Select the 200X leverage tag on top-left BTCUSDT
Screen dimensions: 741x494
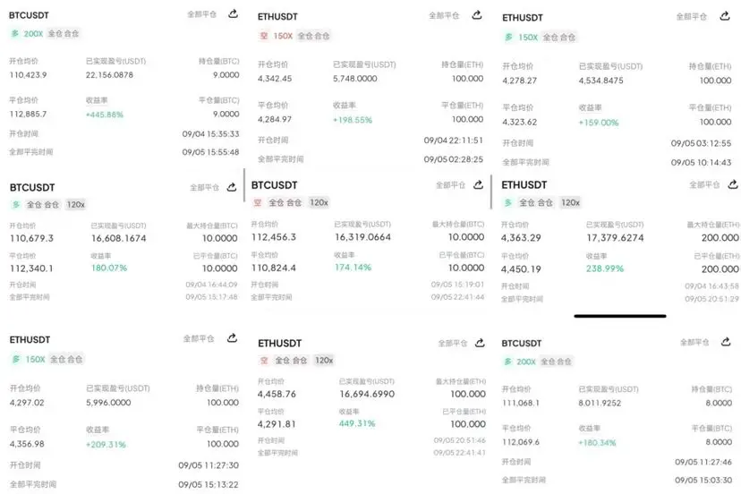pyautogui.click(x=33, y=34)
